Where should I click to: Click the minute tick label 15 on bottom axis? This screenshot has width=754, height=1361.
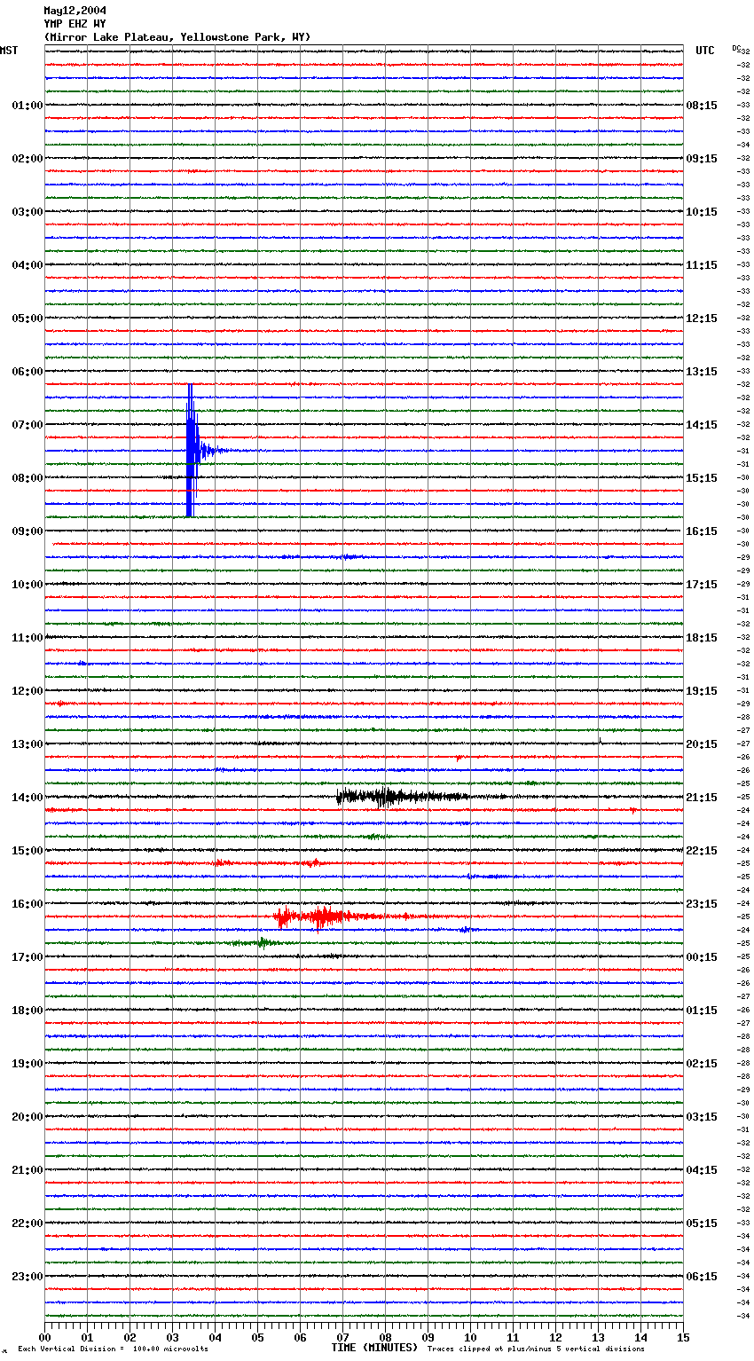[683, 1337]
